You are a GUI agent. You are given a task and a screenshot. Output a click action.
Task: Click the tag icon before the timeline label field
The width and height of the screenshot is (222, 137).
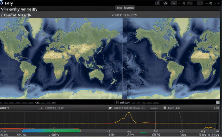110,108
